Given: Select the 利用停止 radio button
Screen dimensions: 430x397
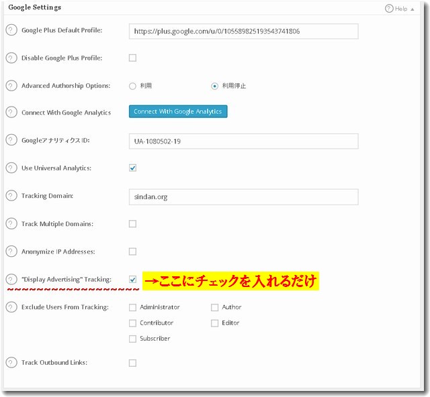Looking at the screenshot, I should 214,86.
